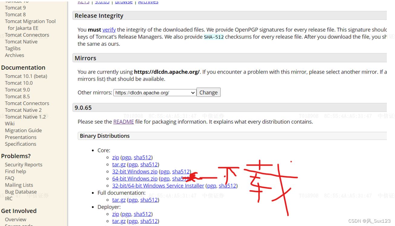This screenshot has width=395, height=226.
Task: Download the 64-bit Windows zip
Action: point(135,179)
